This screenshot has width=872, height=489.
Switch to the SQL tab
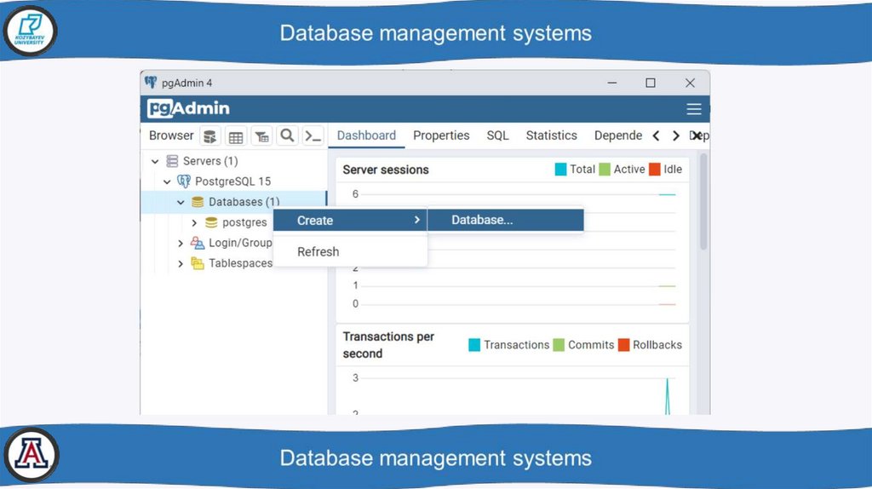[497, 135]
